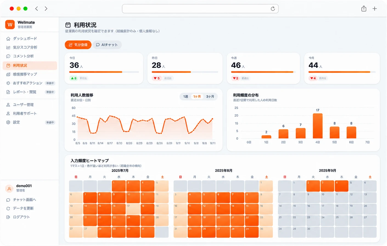Image resolution: width=387 pixels, height=246 pixels.
Task: Switch to the AIチャット tab
Action: click(x=107, y=45)
